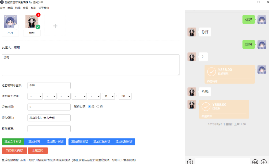Open the 关于我们 menu

pyautogui.click(x=44, y=8)
